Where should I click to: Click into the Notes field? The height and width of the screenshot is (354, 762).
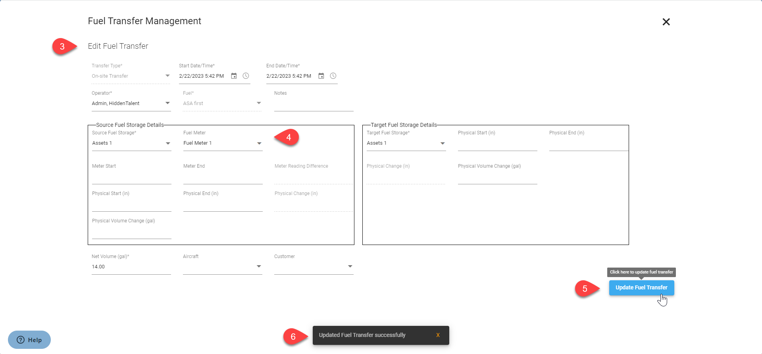(x=314, y=104)
